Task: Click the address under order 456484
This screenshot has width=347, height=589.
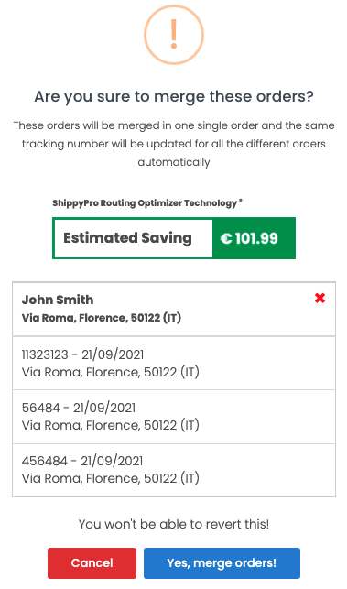Action: point(111,478)
